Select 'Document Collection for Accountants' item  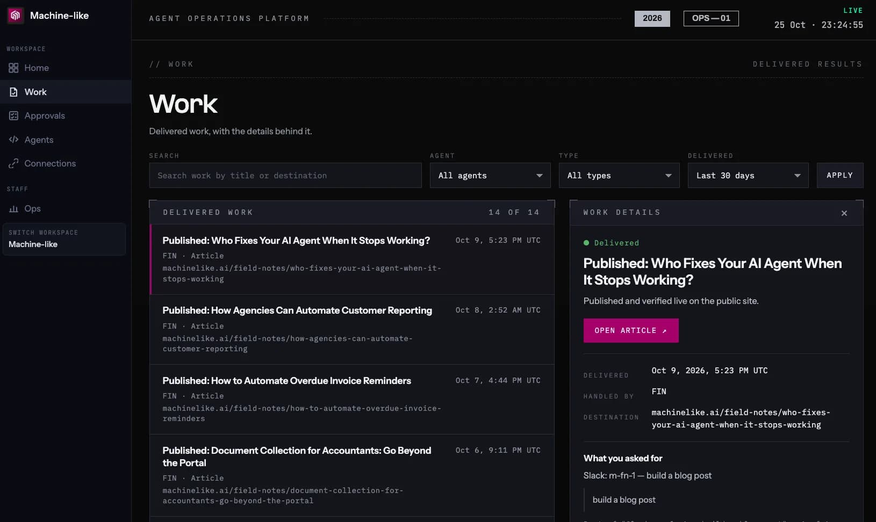[x=352, y=475]
